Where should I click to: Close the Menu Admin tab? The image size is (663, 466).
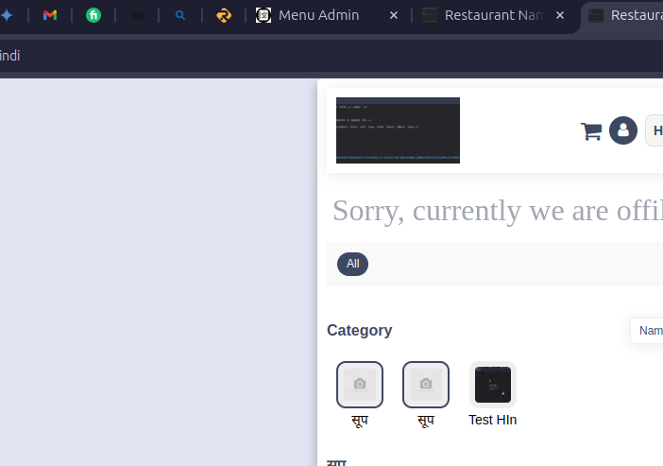(394, 15)
